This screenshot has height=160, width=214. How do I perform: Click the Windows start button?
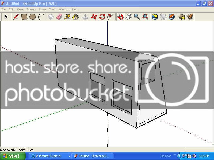click(x=13, y=156)
